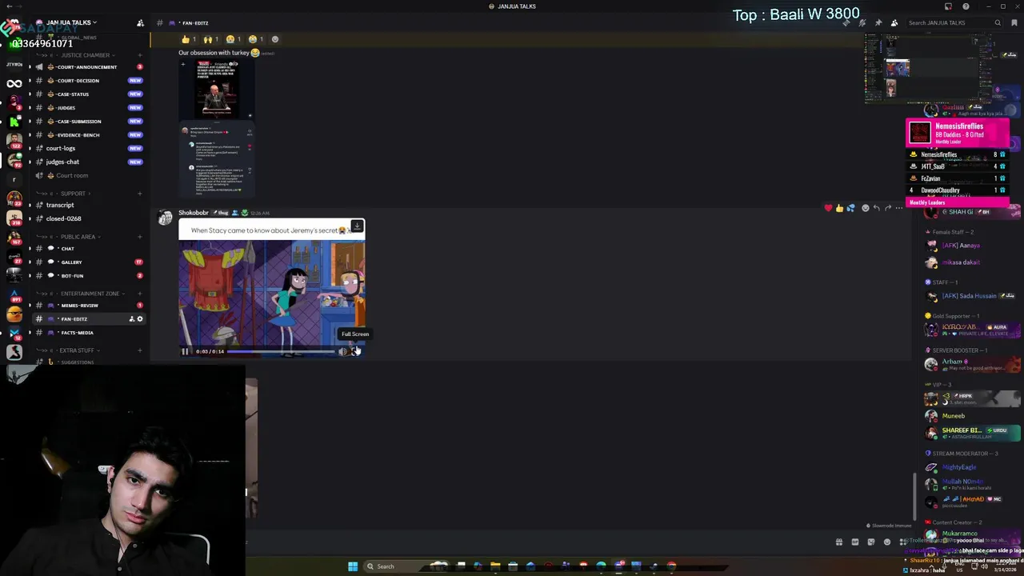The image size is (1024, 576).
Task: Switch to the judges-chat channel
Action: coord(89,162)
